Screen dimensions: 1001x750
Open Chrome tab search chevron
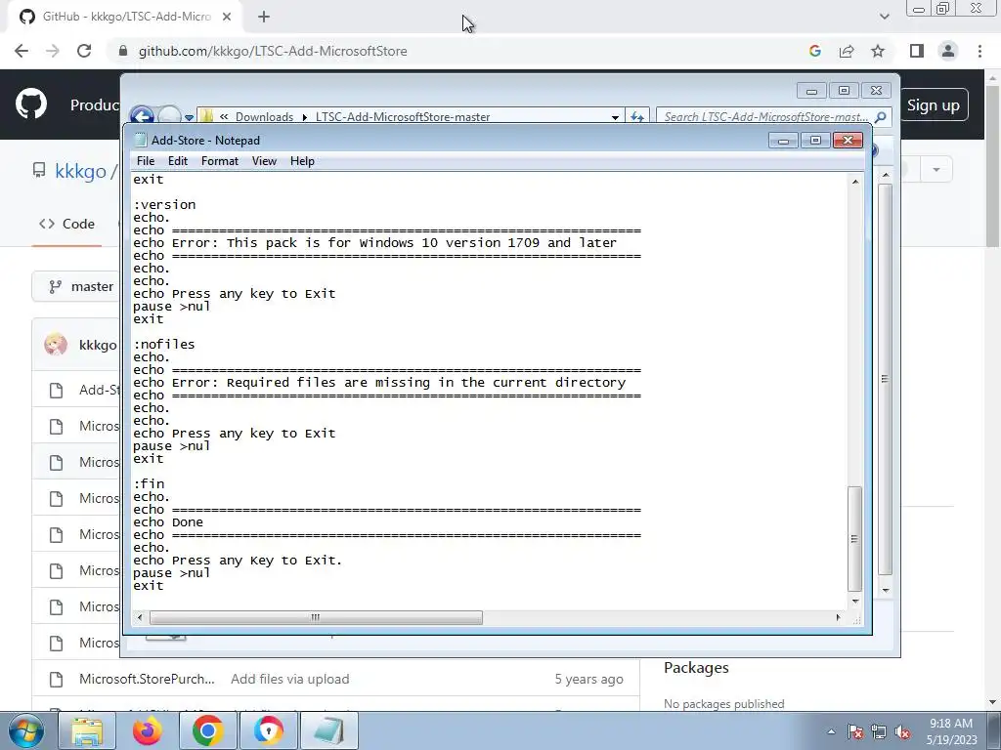click(884, 17)
